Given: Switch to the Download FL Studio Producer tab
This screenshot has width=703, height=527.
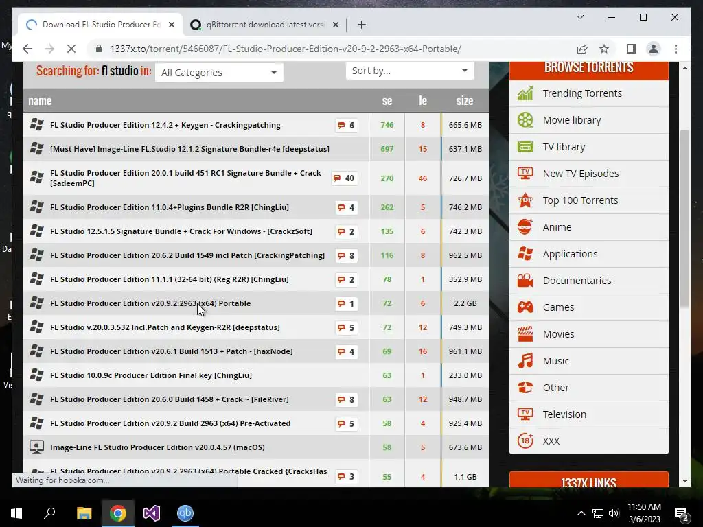Looking at the screenshot, I should 100,25.
